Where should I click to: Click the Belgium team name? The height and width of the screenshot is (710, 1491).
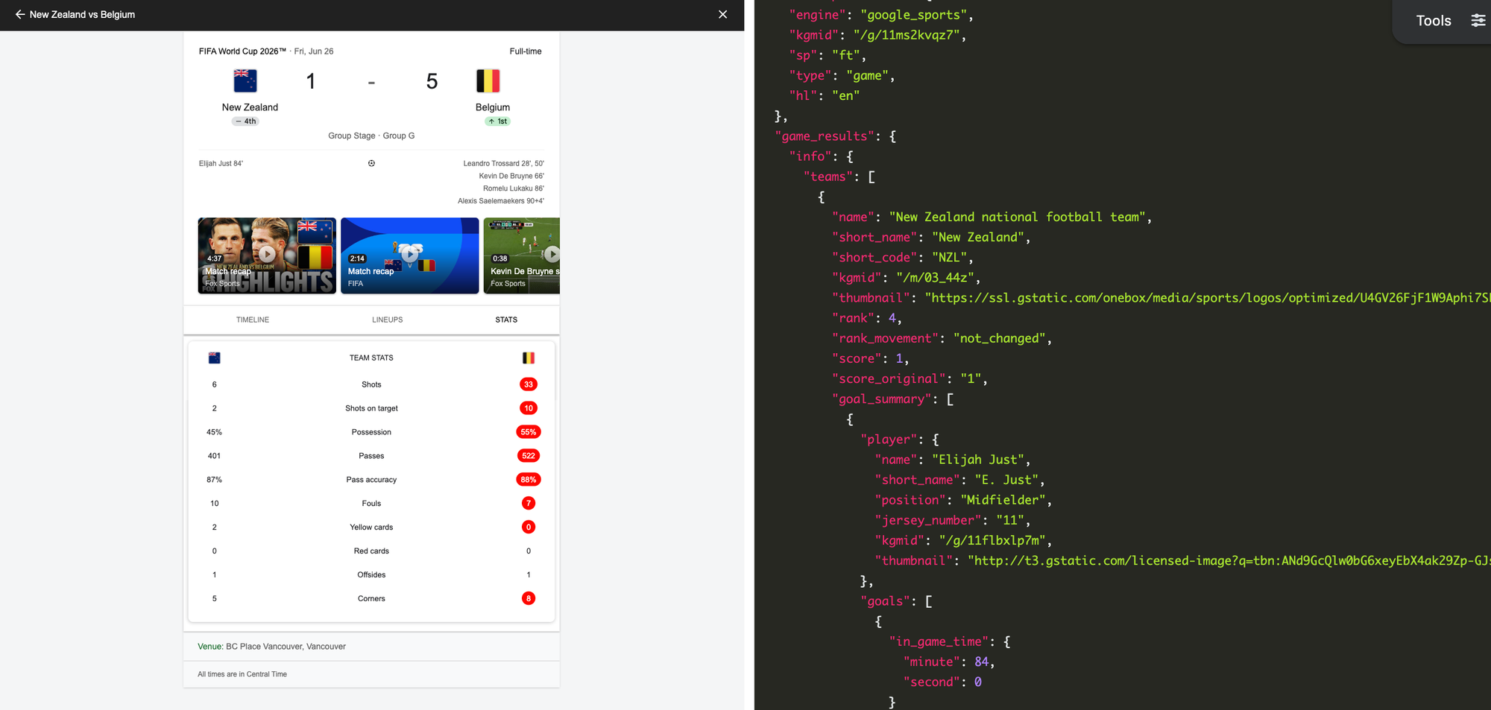click(x=493, y=107)
